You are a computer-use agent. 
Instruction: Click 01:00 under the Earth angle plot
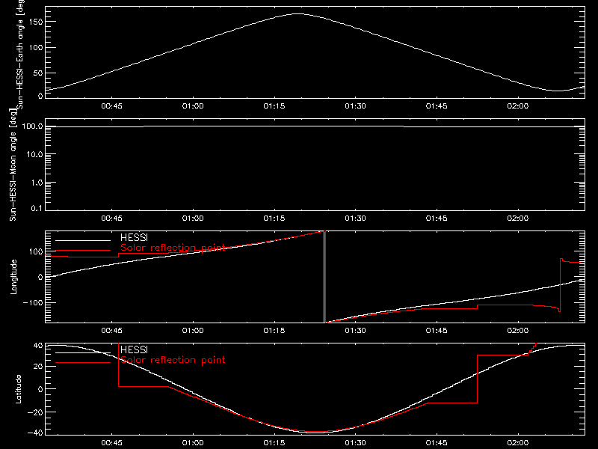(193, 106)
